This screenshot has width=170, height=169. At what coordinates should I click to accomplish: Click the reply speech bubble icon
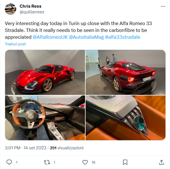click(9, 162)
